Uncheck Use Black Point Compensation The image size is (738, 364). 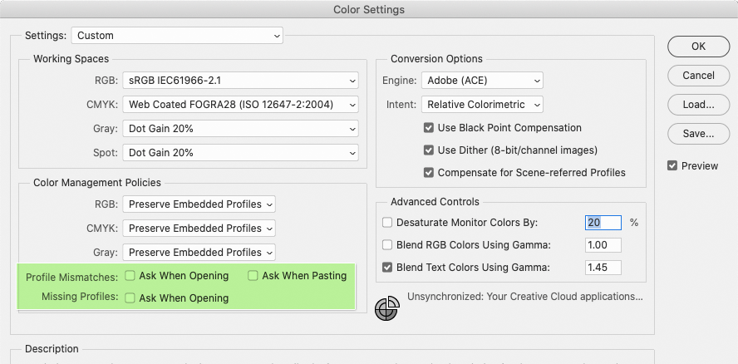point(429,128)
